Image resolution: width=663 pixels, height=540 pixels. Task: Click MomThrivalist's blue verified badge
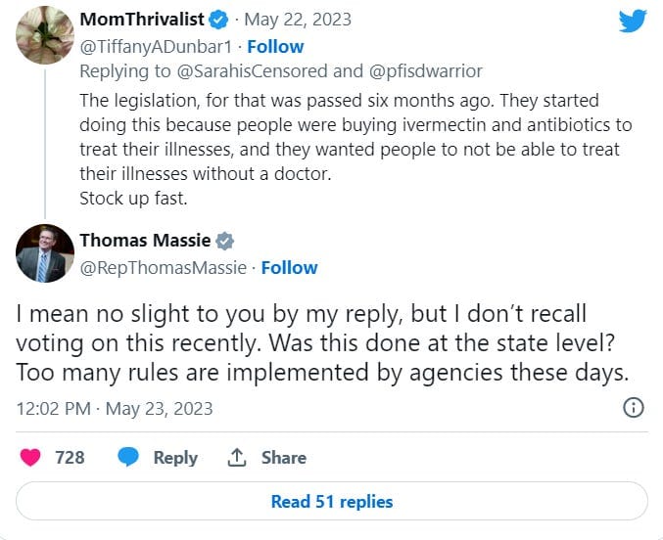[219, 20]
